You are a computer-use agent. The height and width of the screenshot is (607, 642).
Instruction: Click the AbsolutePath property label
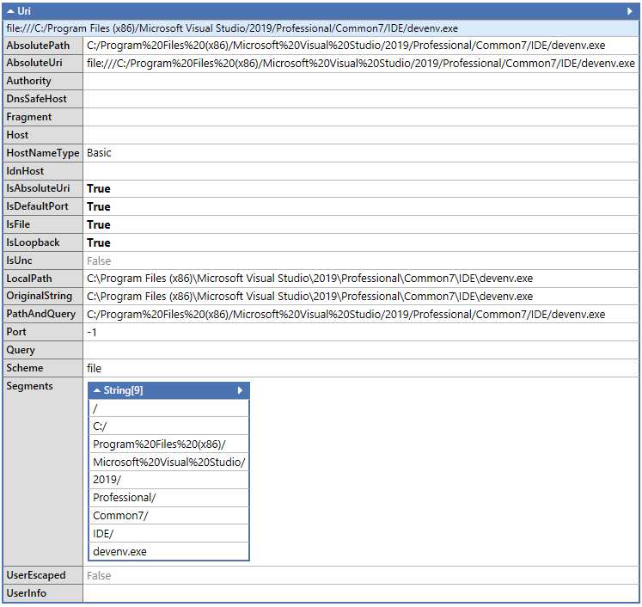(x=38, y=46)
